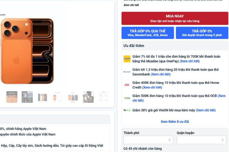Image resolution: width=229 pixels, height=152 pixels.
Task: Expand Xem thêm 8 ưu đãi
Action: pyautogui.click(x=175, y=122)
